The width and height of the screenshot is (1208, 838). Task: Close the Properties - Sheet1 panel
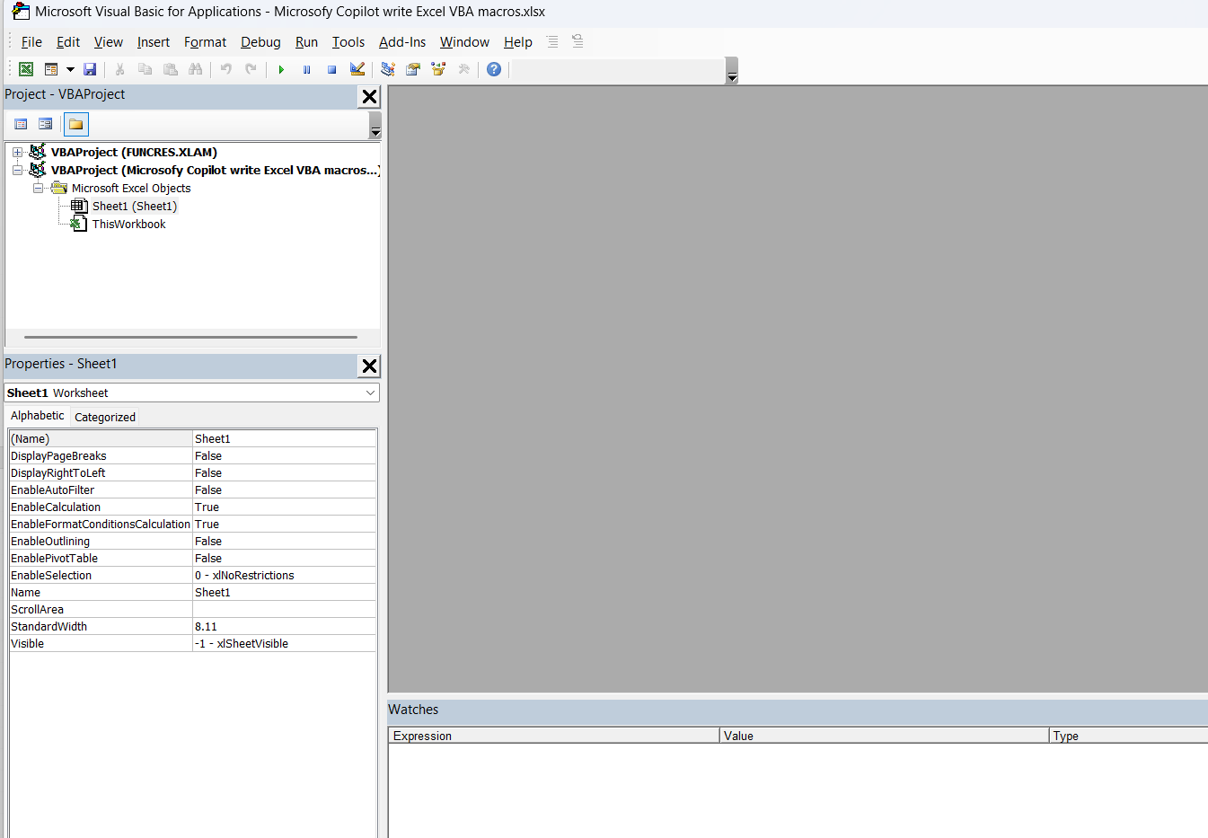[x=369, y=366]
